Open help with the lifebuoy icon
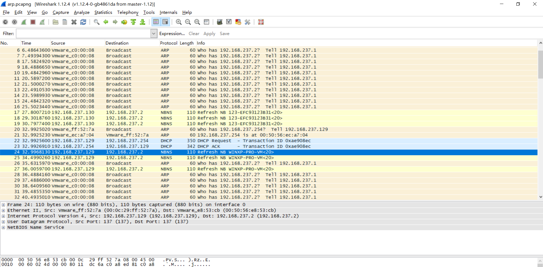543x267 pixels. pyautogui.click(x=261, y=22)
